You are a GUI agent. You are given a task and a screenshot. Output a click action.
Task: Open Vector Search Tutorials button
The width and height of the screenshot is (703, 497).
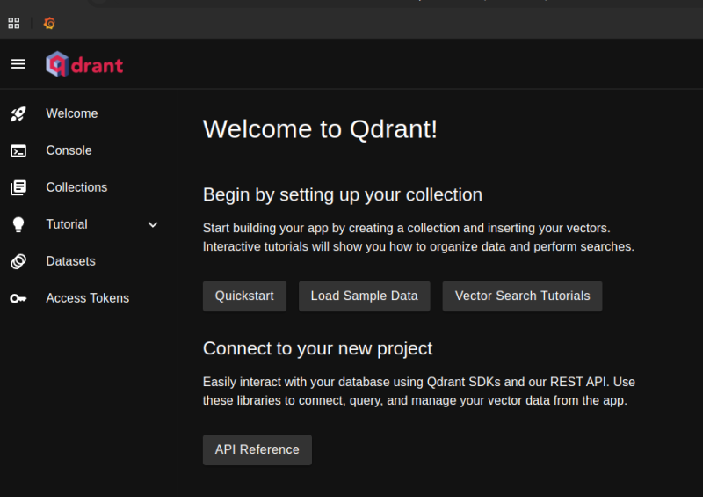pos(522,296)
